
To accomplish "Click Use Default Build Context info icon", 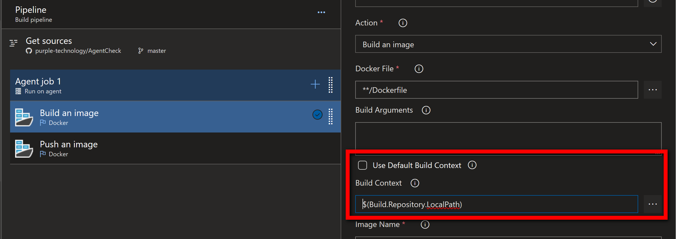I will (472, 165).
